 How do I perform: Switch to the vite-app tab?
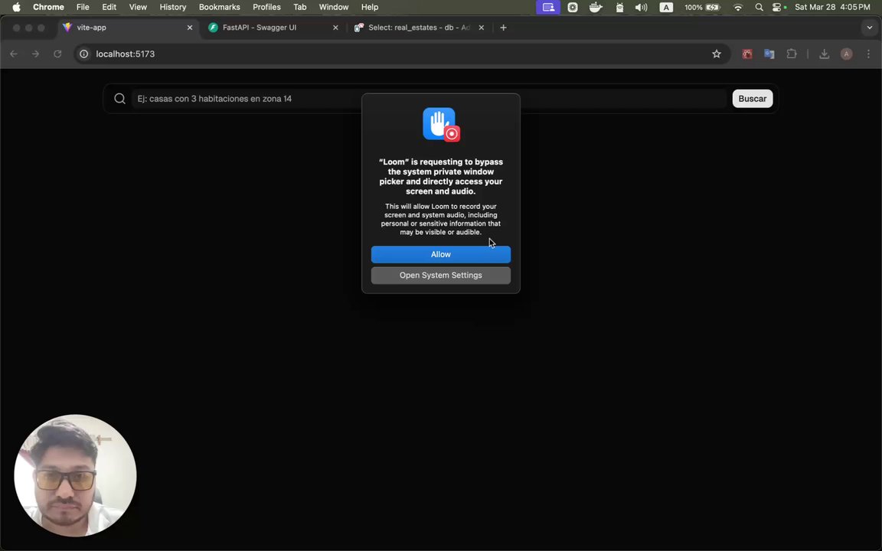(128, 27)
